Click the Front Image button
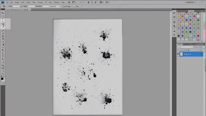 pos(67,6)
